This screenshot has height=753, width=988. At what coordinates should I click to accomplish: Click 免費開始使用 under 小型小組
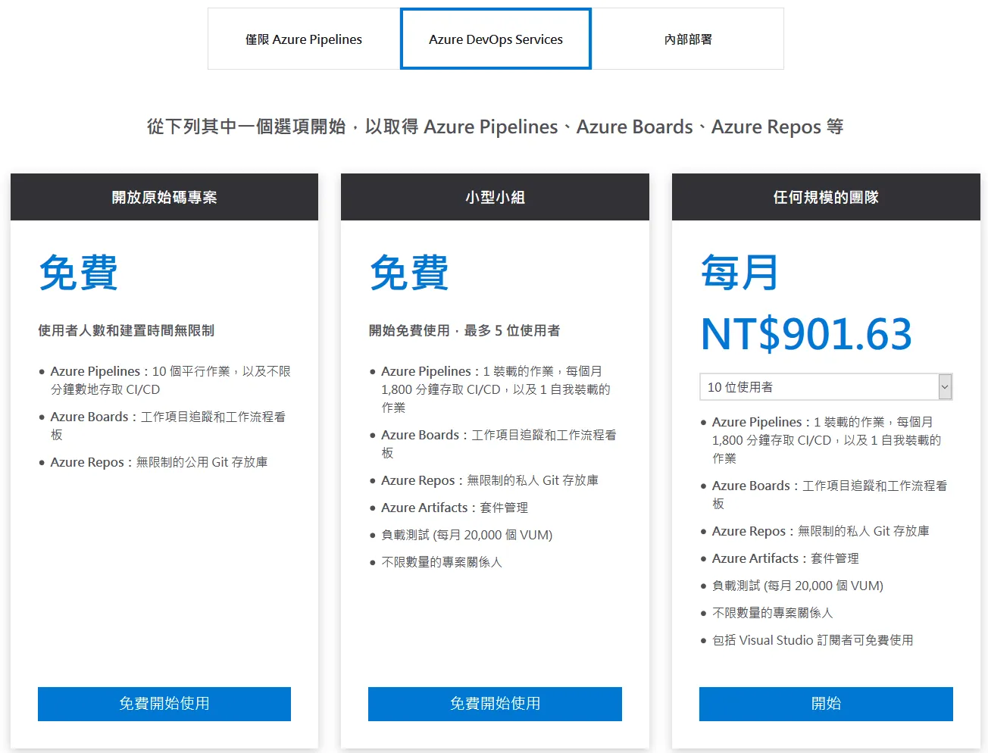[495, 704]
